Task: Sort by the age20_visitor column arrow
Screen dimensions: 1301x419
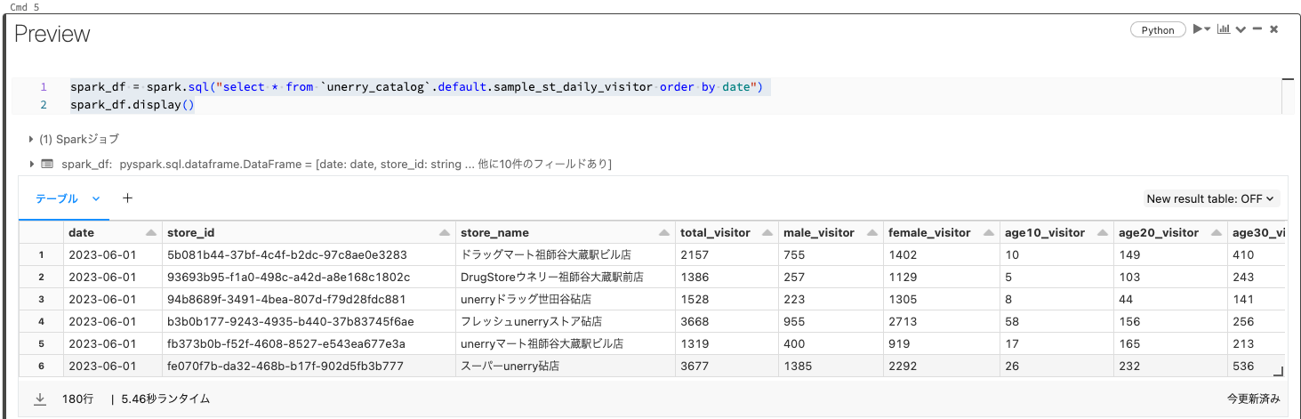Action: [1215, 233]
